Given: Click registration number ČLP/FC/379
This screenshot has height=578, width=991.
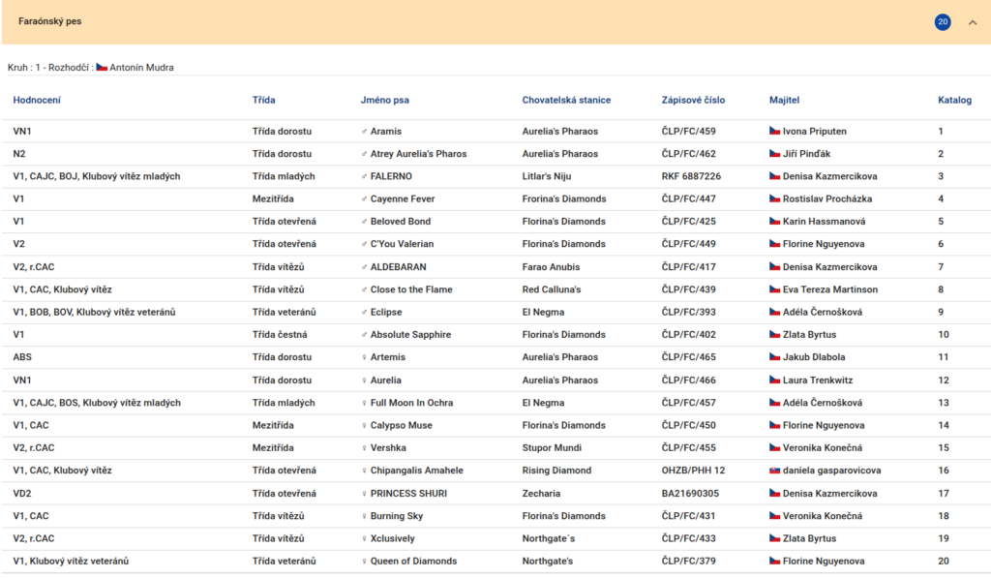Looking at the screenshot, I should click(689, 561).
